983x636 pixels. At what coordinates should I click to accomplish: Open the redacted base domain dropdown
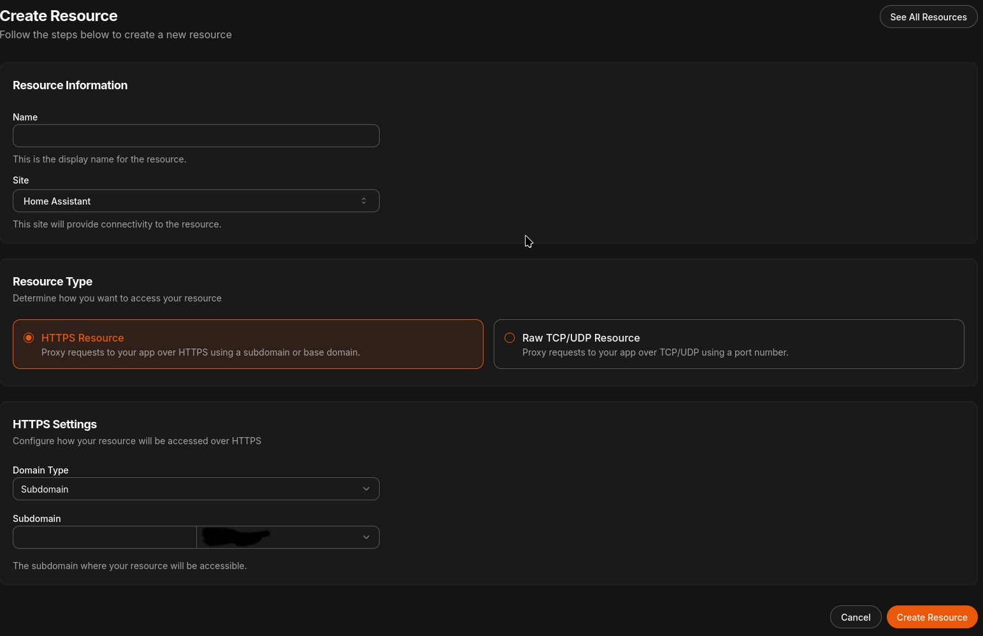point(280,537)
